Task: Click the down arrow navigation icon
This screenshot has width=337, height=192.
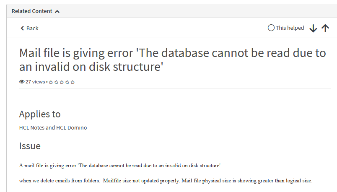Action: (313, 28)
